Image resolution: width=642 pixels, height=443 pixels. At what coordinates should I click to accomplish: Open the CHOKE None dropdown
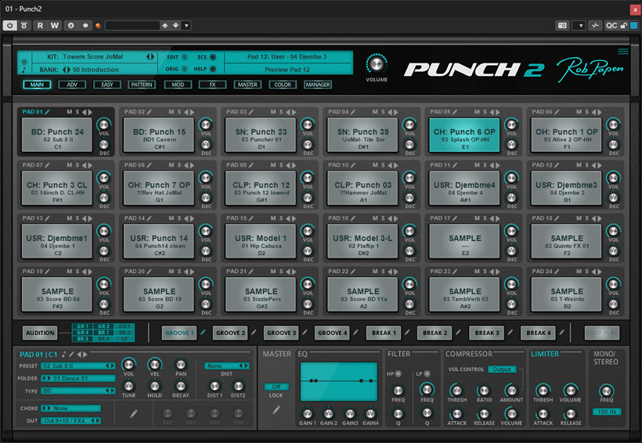tap(70, 409)
